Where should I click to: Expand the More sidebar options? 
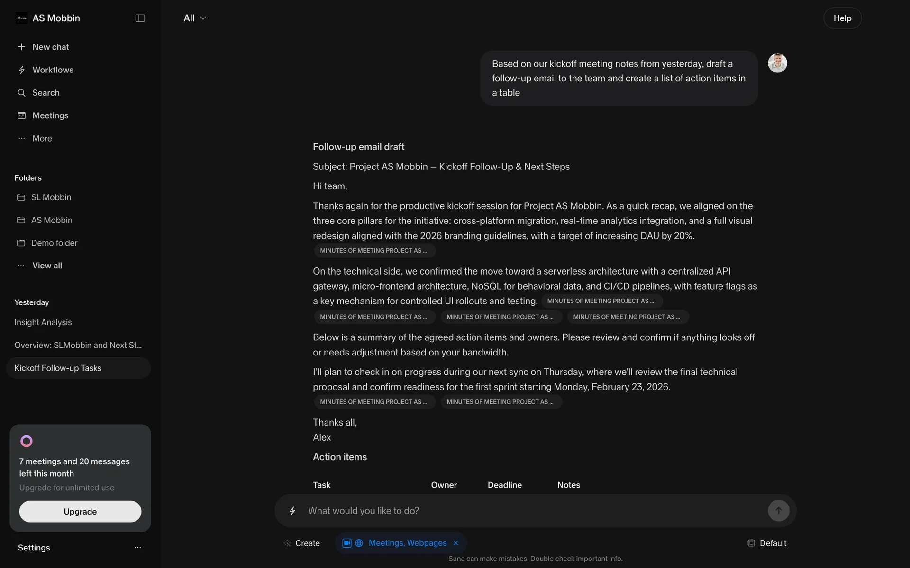42,138
